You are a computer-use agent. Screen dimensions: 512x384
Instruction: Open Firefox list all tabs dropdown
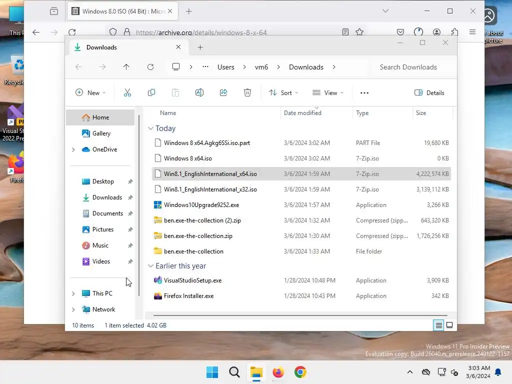[x=385, y=11]
